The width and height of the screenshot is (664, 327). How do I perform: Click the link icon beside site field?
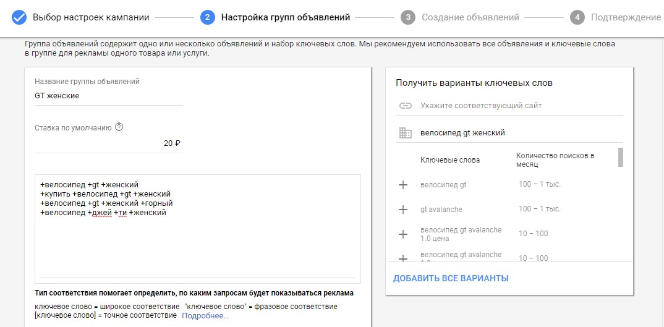(405, 106)
